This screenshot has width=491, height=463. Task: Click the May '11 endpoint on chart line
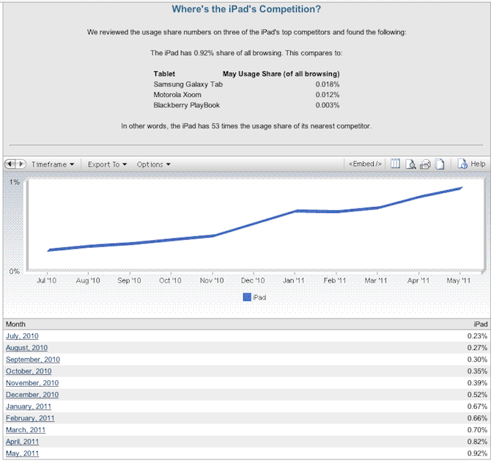pyautogui.click(x=460, y=188)
